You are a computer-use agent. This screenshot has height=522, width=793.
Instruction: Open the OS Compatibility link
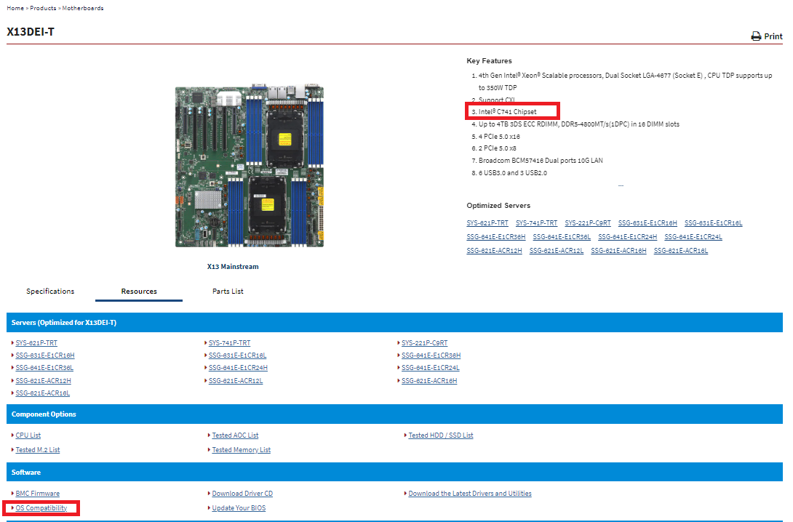tap(41, 508)
